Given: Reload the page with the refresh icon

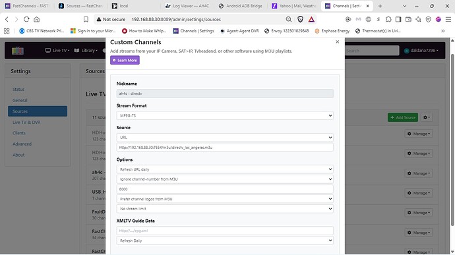Looking at the screenshot, I should coord(26,19).
